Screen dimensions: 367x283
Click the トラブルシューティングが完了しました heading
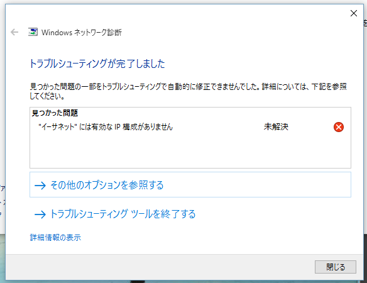click(x=97, y=64)
